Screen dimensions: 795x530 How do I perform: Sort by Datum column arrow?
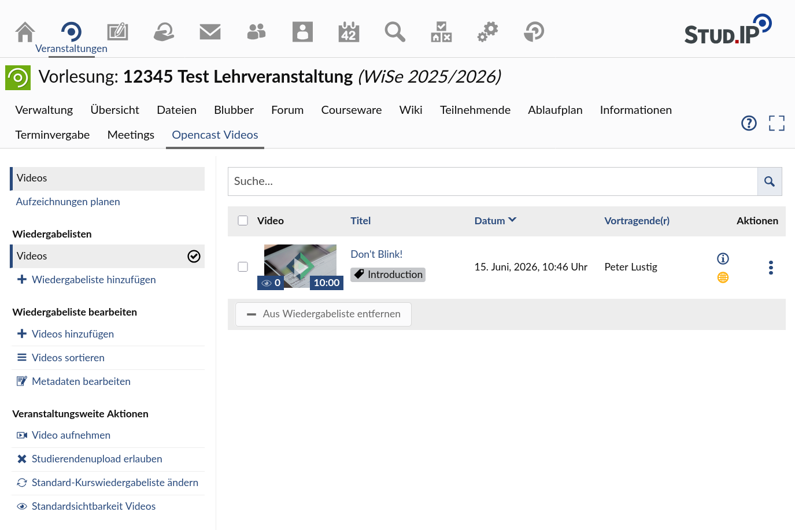512,220
